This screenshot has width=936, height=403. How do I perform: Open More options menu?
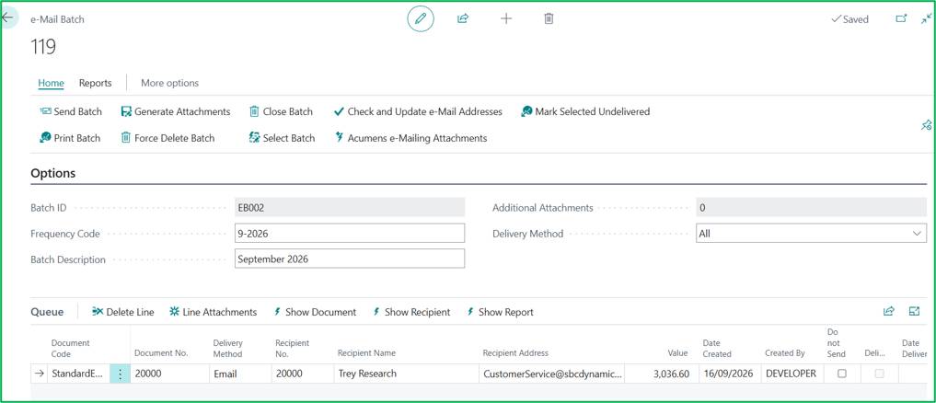[169, 83]
